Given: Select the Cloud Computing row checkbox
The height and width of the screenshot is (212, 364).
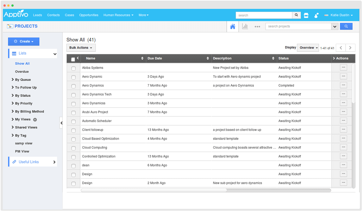Looking at the screenshot, I should 73,148.
